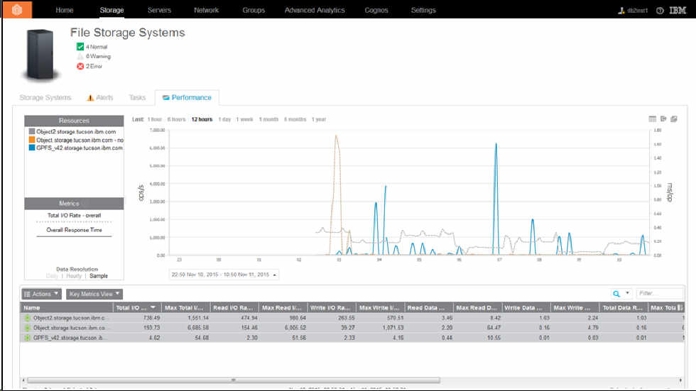The height and width of the screenshot is (391, 696).
Task: Click into the Filter text field
Action: tap(660, 293)
